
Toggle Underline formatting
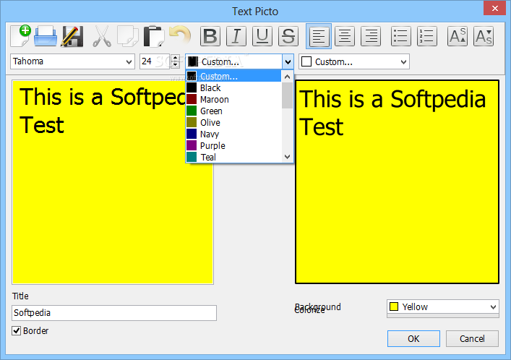pos(262,36)
